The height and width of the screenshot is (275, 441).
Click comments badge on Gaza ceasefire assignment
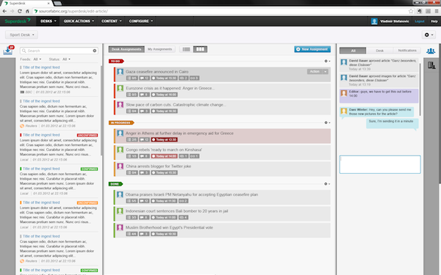click(x=144, y=78)
